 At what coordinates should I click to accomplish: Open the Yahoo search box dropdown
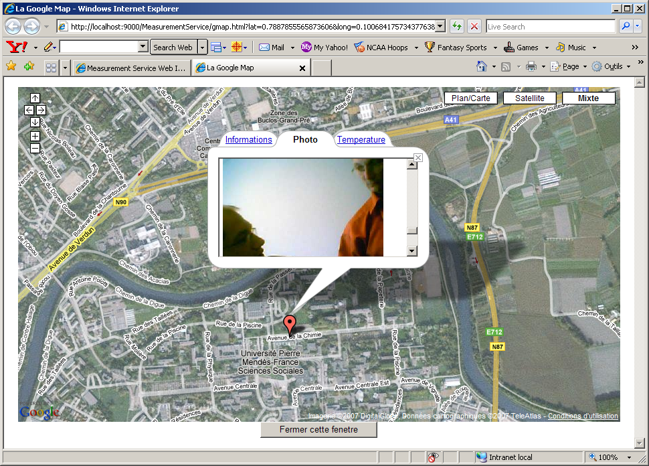143,47
